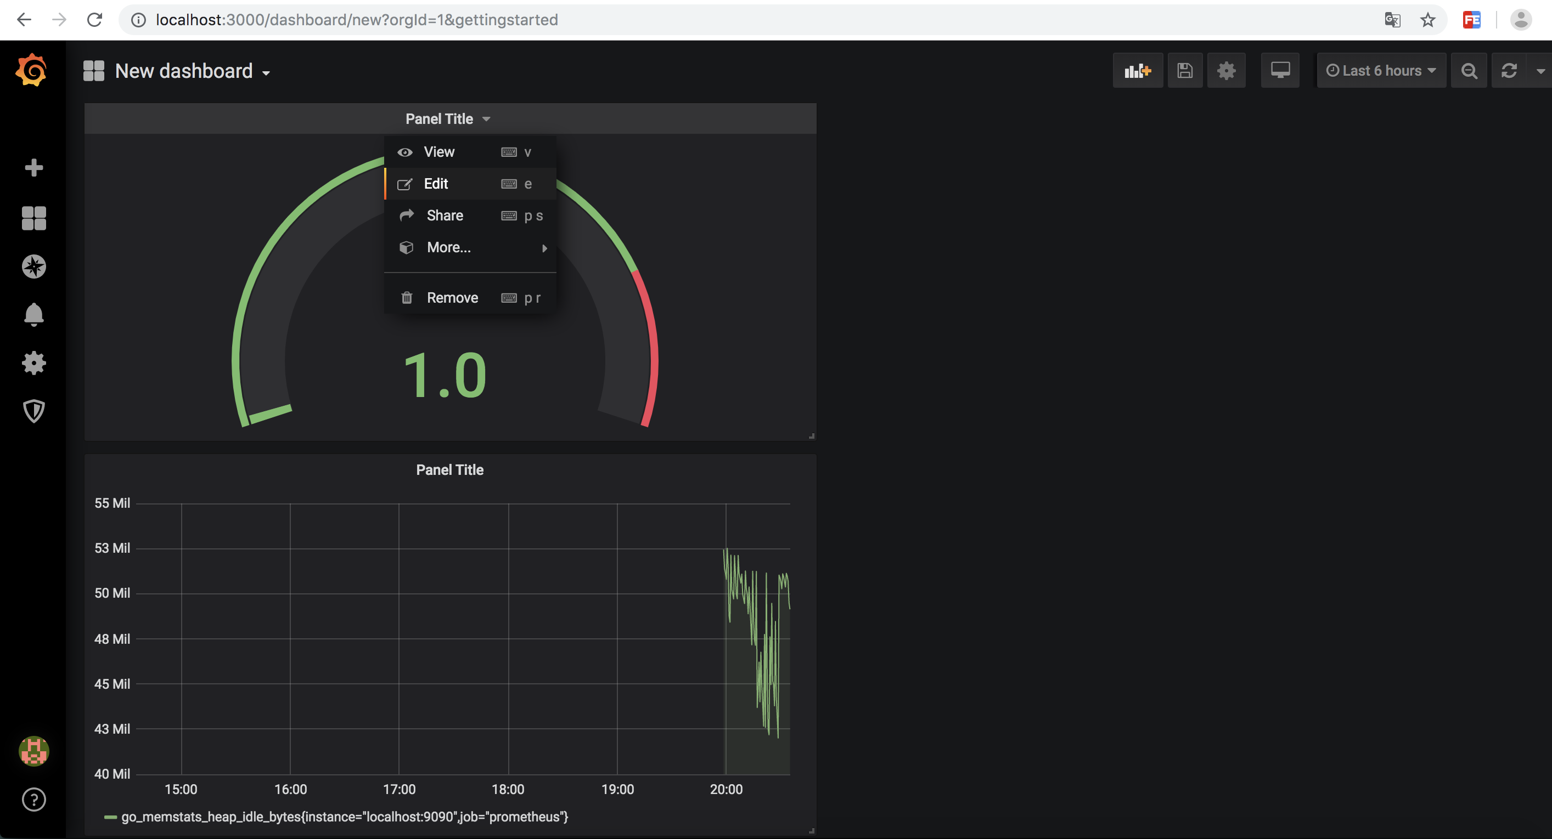1552x839 pixels.
Task: Click the lower graph's Panel Title
Action: click(449, 470)
